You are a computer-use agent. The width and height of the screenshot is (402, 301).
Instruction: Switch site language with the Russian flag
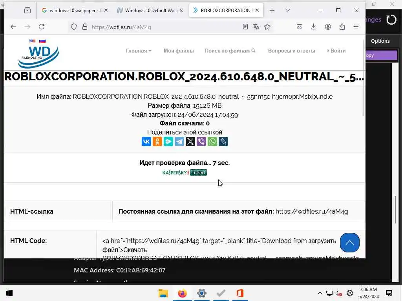point(42,41)
